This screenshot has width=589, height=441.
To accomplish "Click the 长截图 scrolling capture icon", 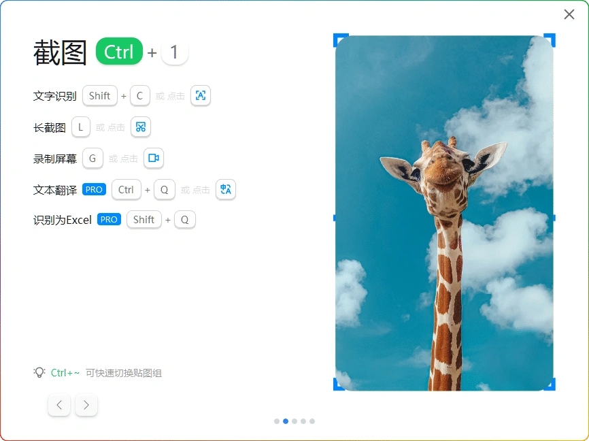I will point(140,127).
